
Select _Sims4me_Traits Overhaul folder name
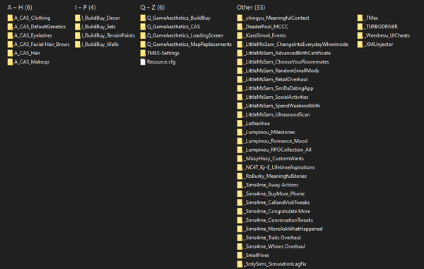(x=273, y=238)
